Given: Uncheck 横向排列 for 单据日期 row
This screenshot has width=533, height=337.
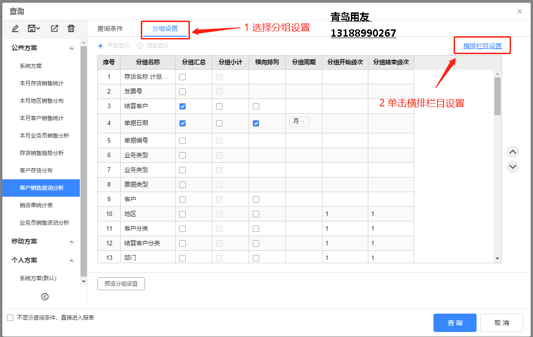Looking at the screenshot, I should click(x=256, y=123).
